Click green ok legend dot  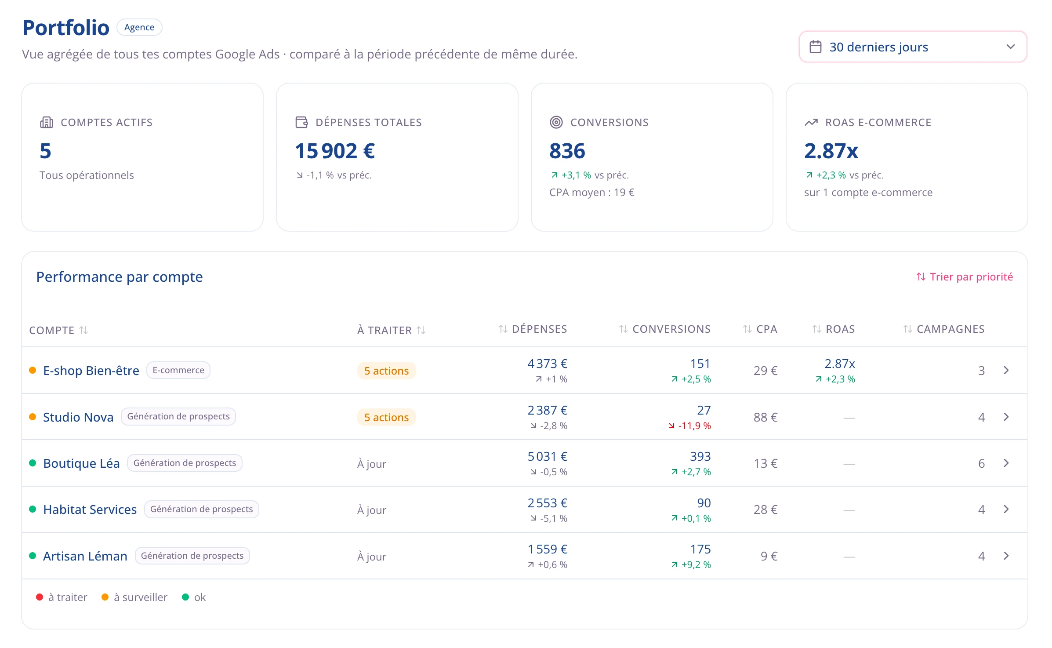coord(185,597)
